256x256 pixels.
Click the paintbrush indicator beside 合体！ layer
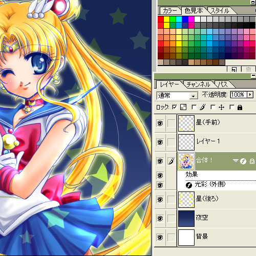point(171,161)
